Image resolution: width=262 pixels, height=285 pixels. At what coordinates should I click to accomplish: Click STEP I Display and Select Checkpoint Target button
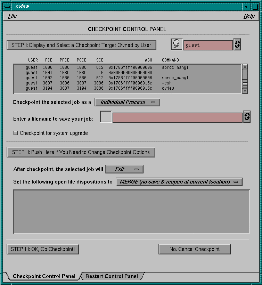click(x=81, y=45)
